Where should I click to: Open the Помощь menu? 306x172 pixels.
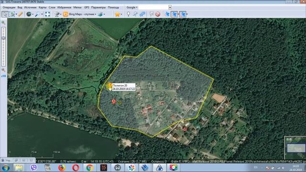click(x=113, y=8)
